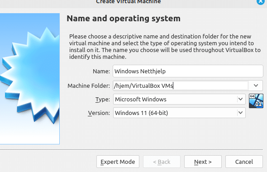Click the Name field containing Windows Netthjelp
Image resolution: width=267 pixels, height=172 pixels.
[x=188, y=71]
